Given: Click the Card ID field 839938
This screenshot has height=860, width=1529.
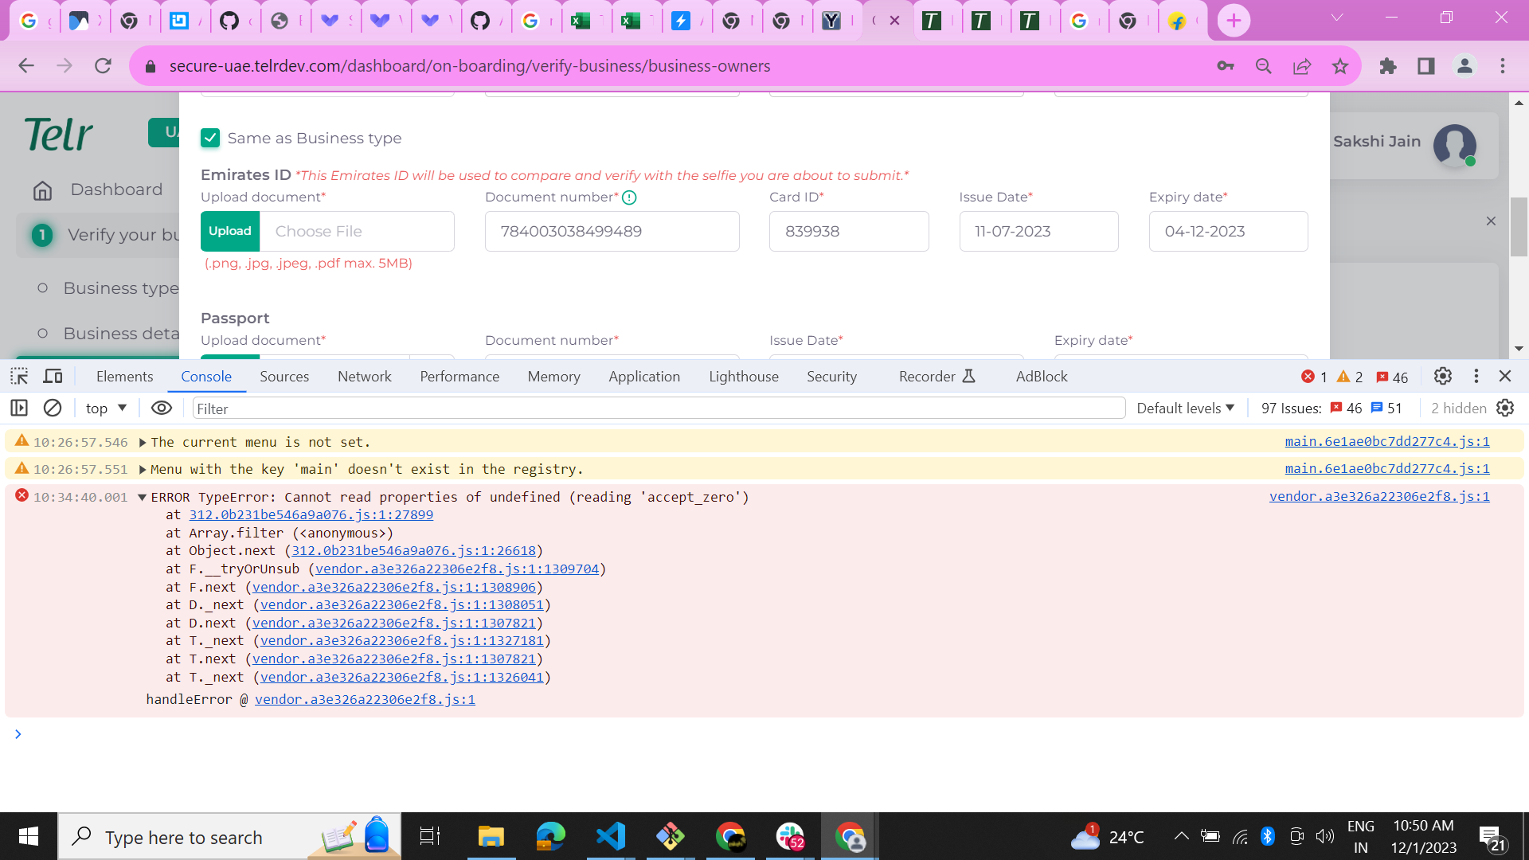Looking at the screenshot, I should click(x=849, y=231).
